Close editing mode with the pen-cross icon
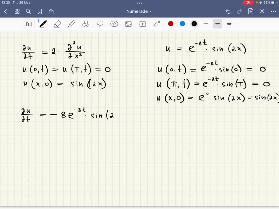The image size is (279, 209). (262, 11)
